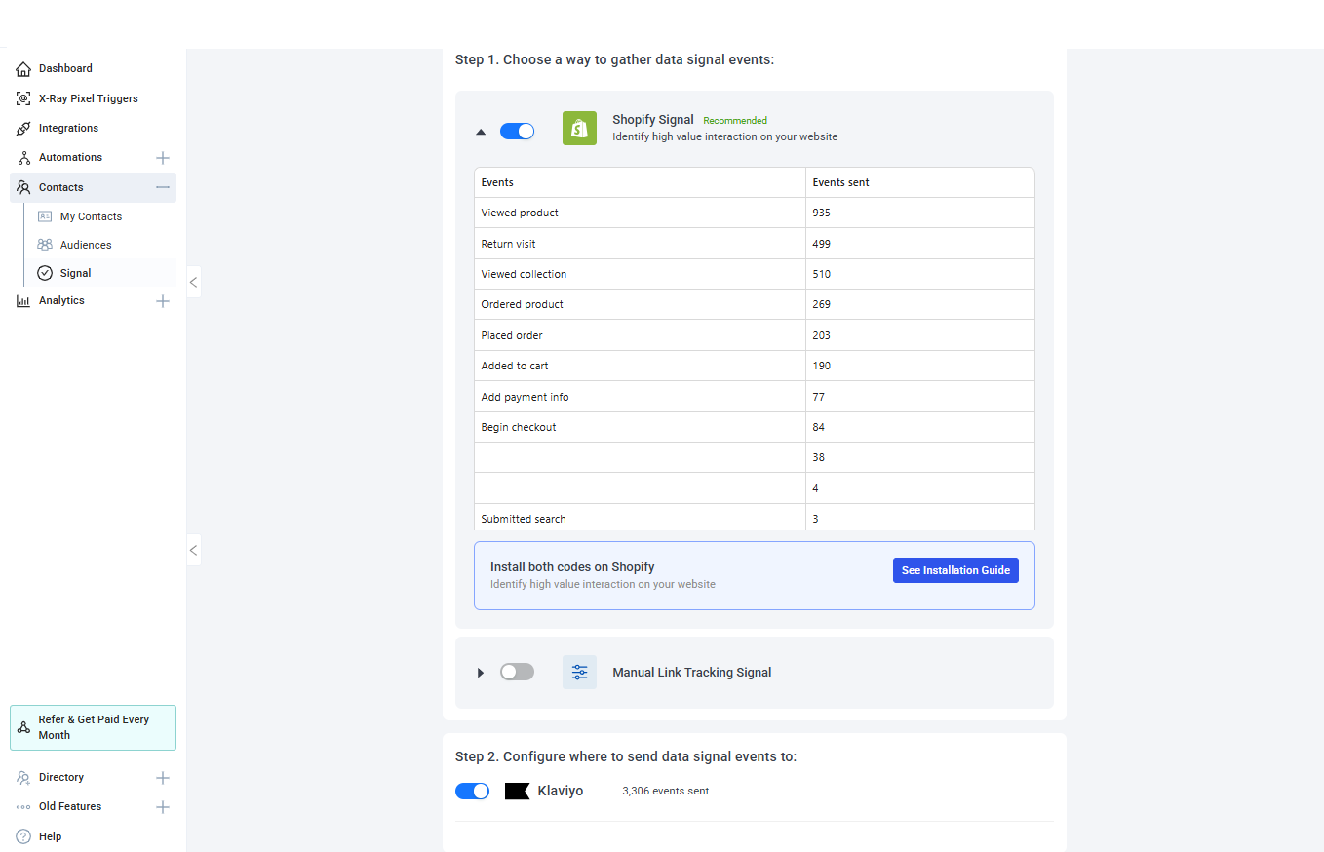Click the Ordered product event row
The height and width of the screenshot is (852, 1324).
point(755,304)
